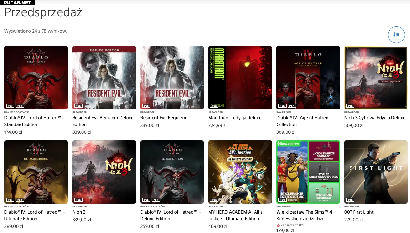Select the Marathon deluxe edition cover image
Image resolution: width=410 pixels, height=233 pixels.
(240, 78)
